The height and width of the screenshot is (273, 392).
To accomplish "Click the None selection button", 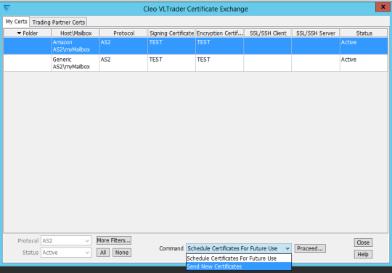I will coord(122,253).
